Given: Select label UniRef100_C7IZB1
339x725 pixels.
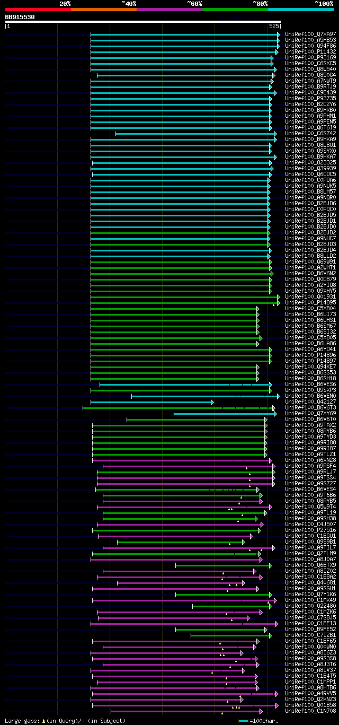Looking at the screenshot, I should 310,635.
